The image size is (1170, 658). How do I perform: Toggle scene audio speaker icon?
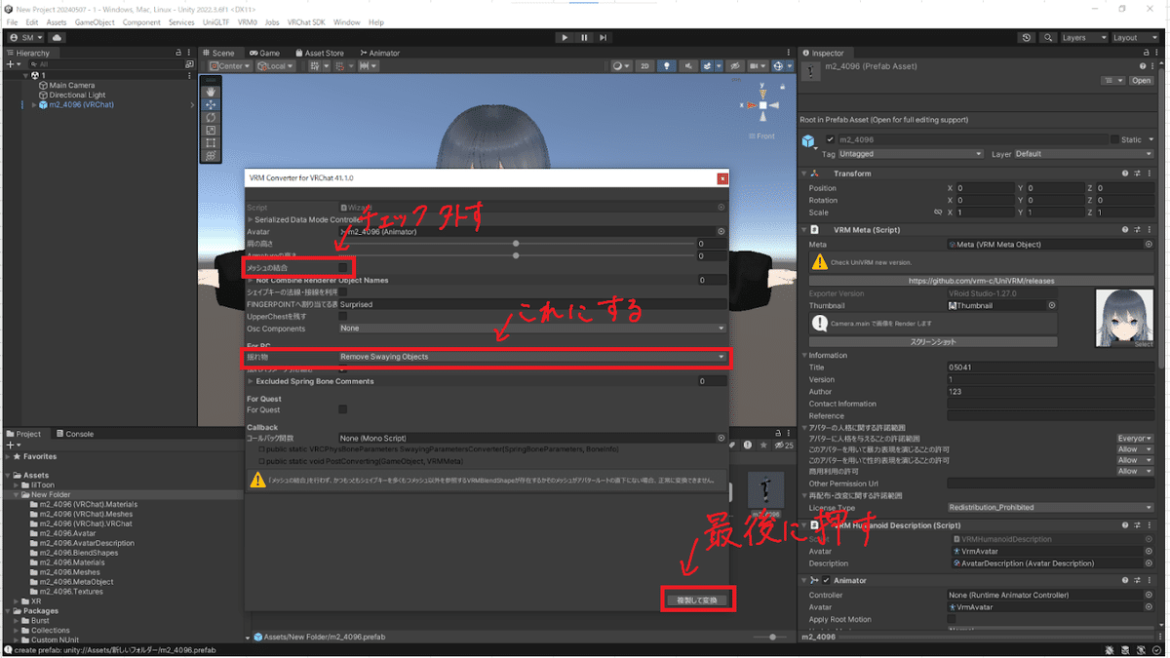click(689, 66)
